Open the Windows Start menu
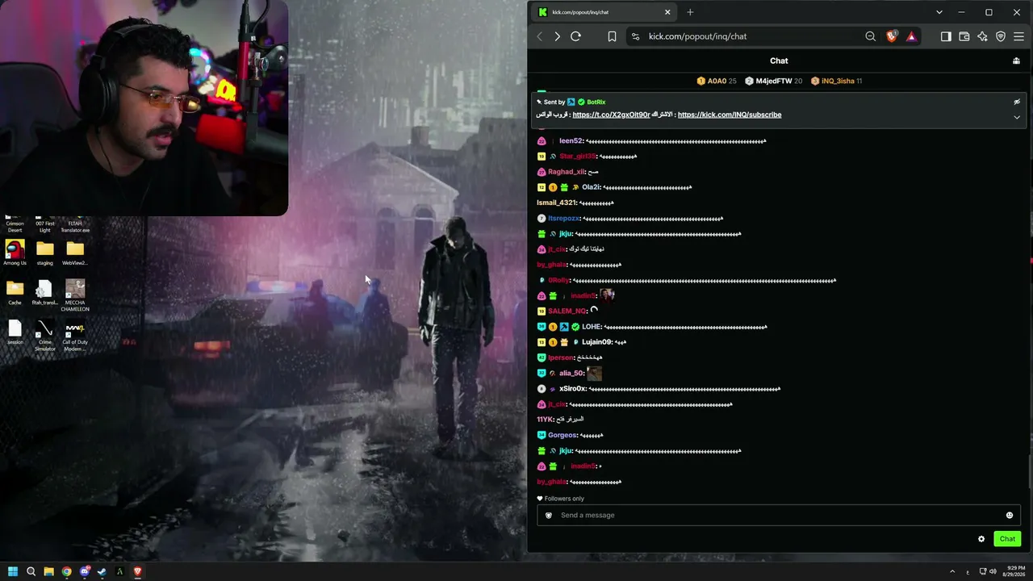 [12, 571]
